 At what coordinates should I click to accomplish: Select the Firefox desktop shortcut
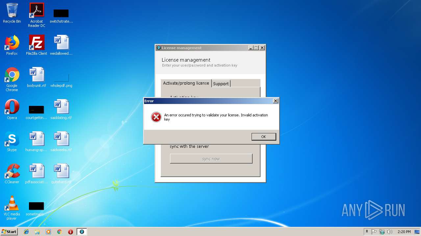pyautogui.click(x=12, y=45)
